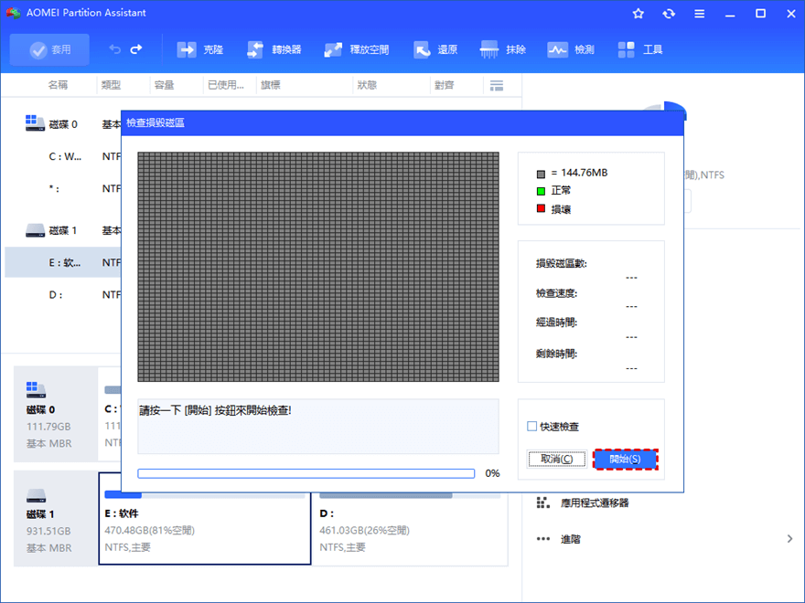Open the 還原 recovery tool

click(435, 49)
